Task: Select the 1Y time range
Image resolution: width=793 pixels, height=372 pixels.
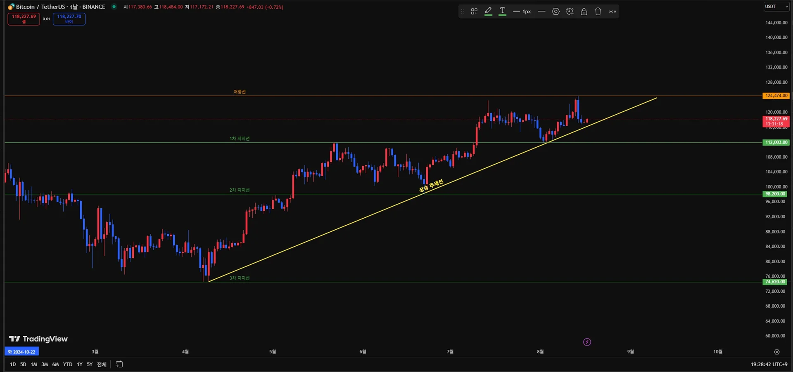Action: coord(80,365)
